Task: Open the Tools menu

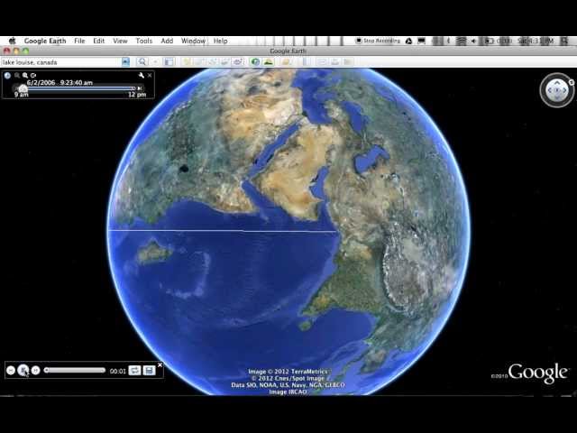Action: click(x=144, y=41)
